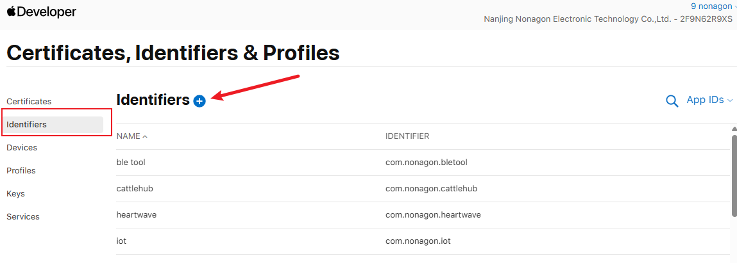The width and height of the screenshot is (737, 263).
Task: Open the iot identifier entry
Action: tap(122, 241)
